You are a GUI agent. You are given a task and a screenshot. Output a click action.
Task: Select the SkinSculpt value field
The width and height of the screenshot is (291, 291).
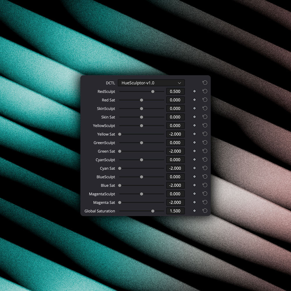pyautogui.click(x=175, y=108)
